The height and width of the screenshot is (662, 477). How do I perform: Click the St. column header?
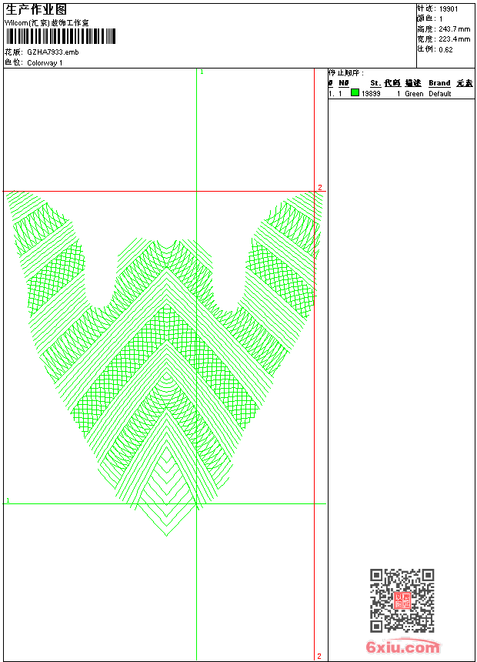click(x=375, y=83)
